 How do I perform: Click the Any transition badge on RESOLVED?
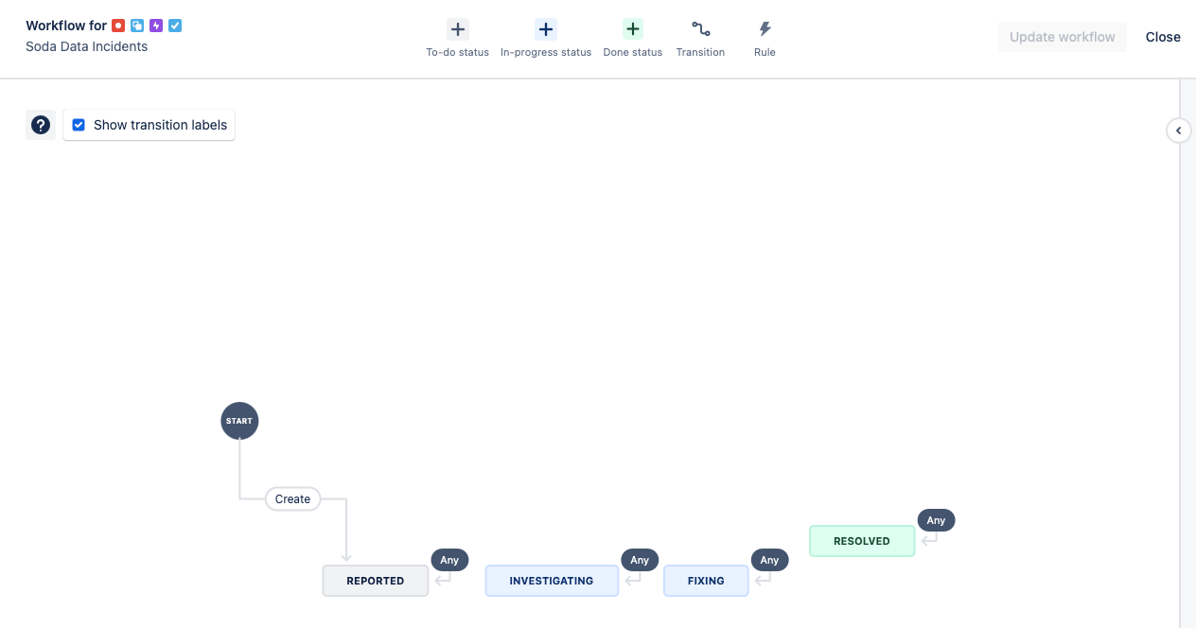tap(936, 520)
